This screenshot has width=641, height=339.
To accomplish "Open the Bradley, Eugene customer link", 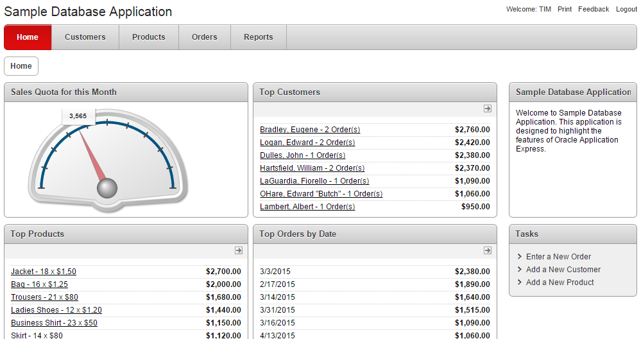I will click(307, 130).
